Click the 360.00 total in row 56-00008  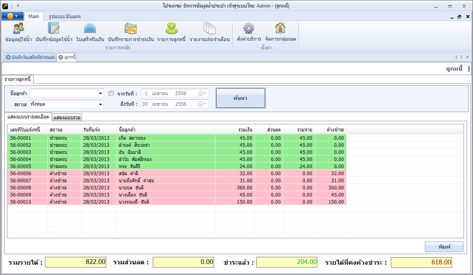click(244, 187)
